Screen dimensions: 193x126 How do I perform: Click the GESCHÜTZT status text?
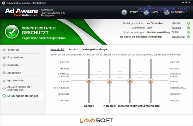(35, 33)
